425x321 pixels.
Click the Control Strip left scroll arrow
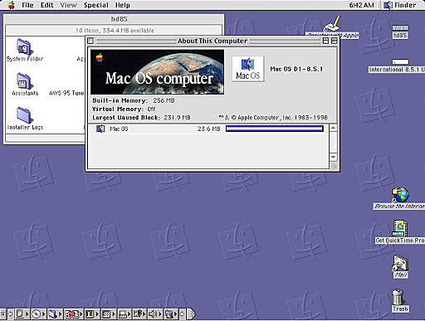click(x=10, y=314)
